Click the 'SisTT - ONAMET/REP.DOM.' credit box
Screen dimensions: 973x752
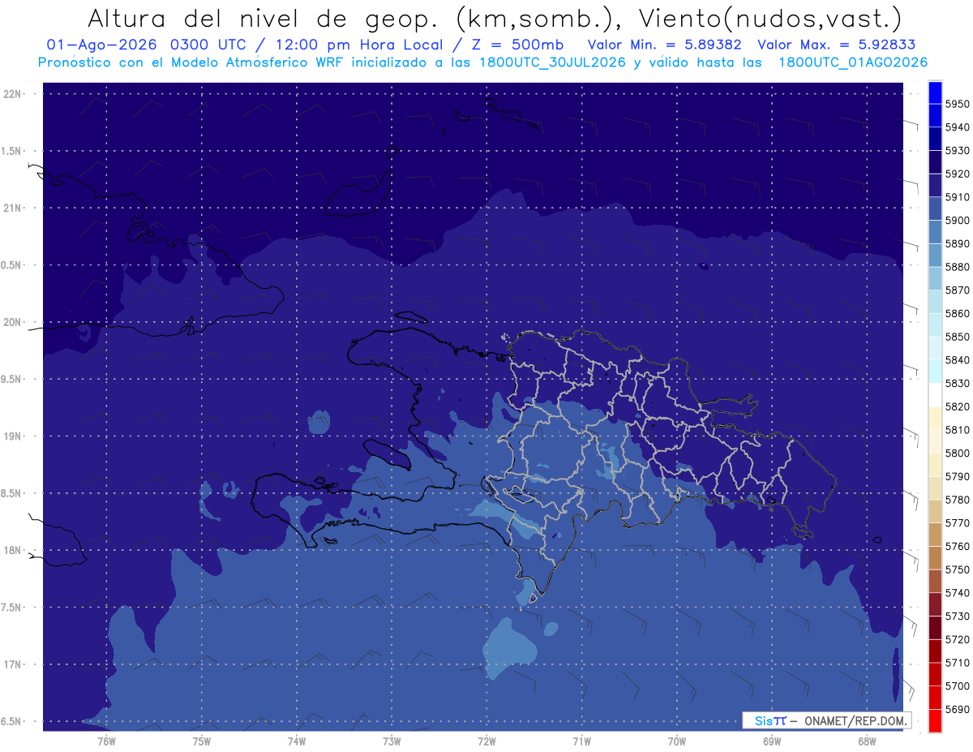(826, 720)
